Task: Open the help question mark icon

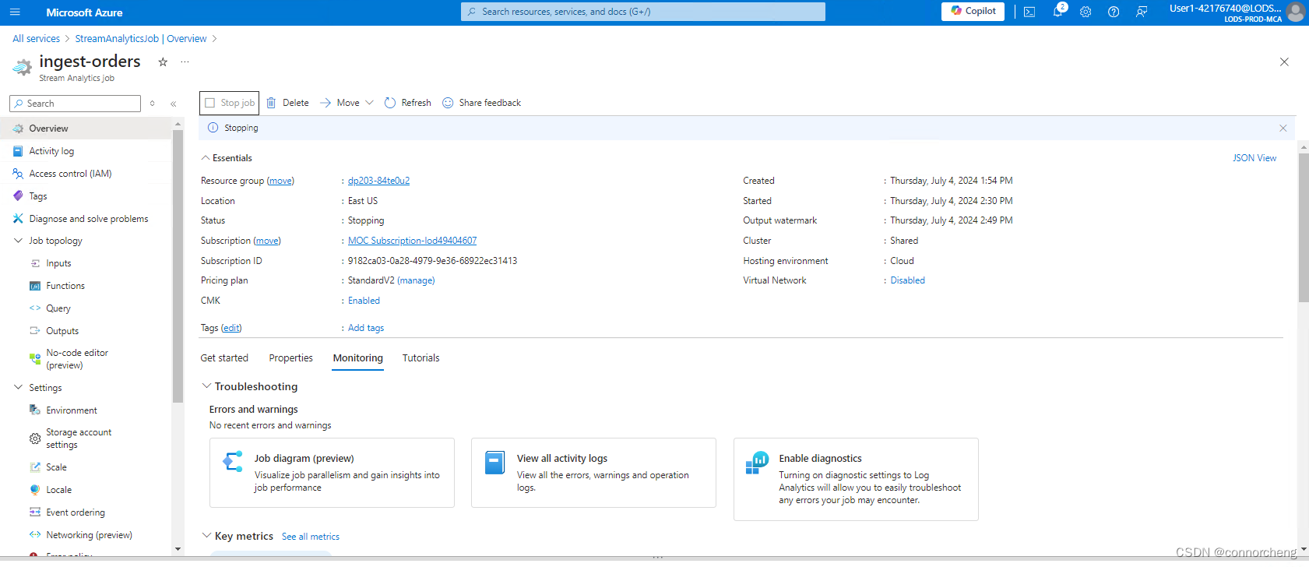Action: 1114,12
